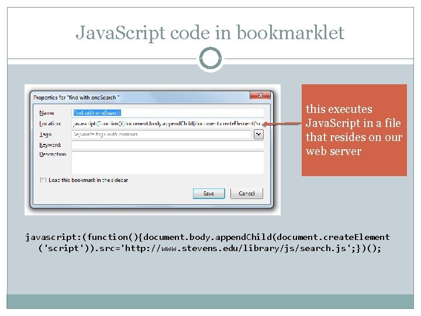Select the Name input field
Image resolution: width=421 pixels, height=316 pixels.
pos(168,113)
